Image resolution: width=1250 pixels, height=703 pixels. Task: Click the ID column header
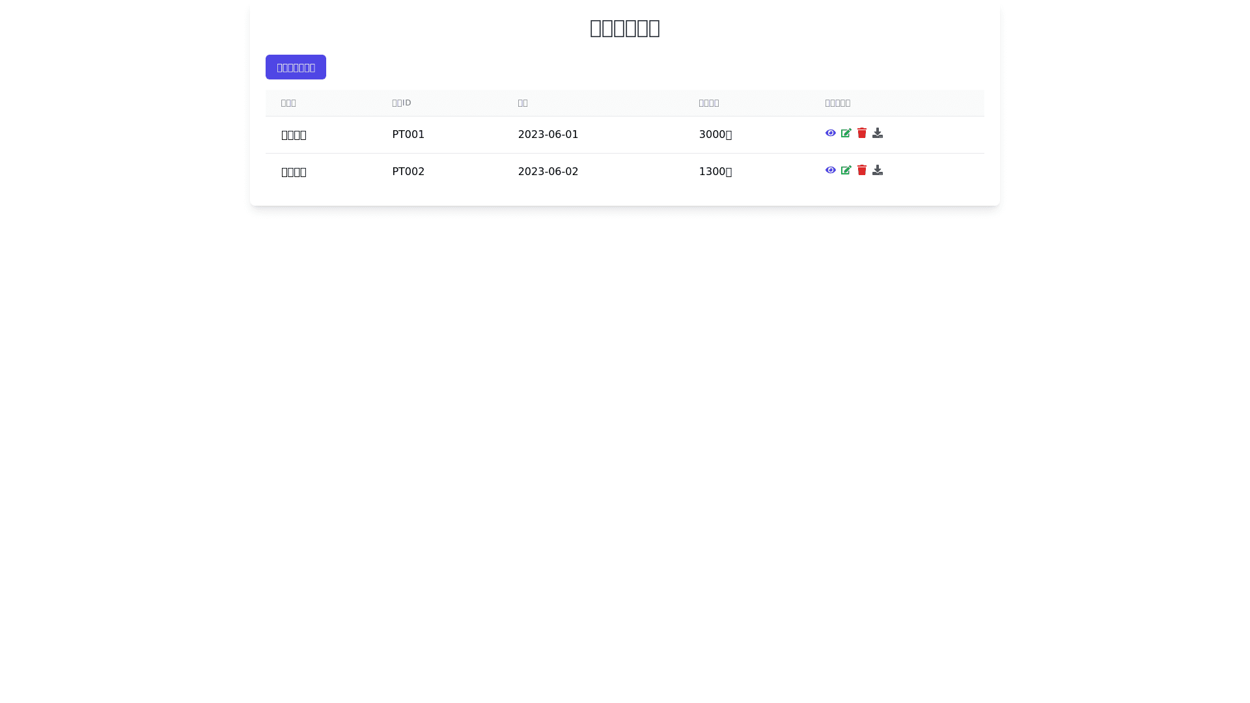pyautogui.click(x=401, y=103)
